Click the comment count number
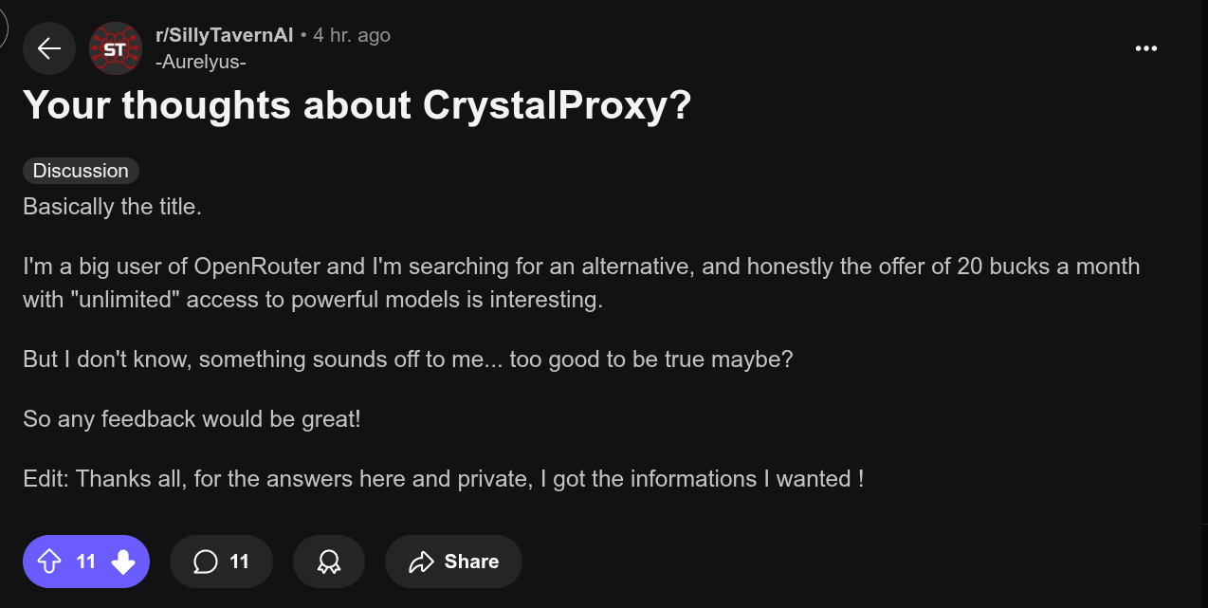 point(240,562)
